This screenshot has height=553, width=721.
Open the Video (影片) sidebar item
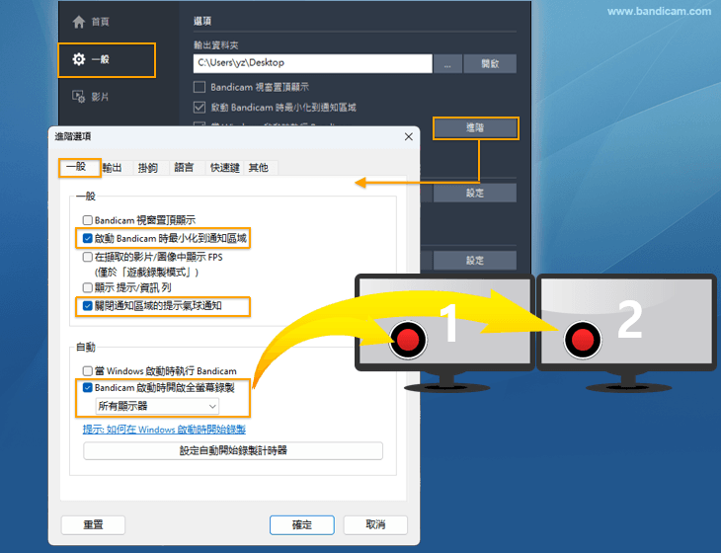pyautogui.click(x=91, y=97)
